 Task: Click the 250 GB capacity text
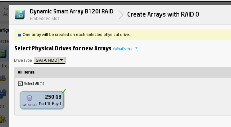pyautogui.click(x=53, y=97)
